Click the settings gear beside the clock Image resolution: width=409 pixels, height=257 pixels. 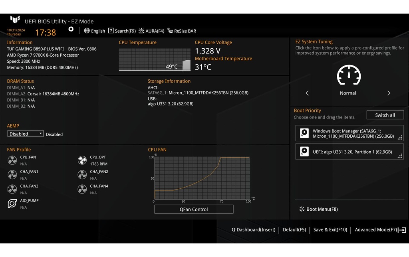click(x=71, y=29)
